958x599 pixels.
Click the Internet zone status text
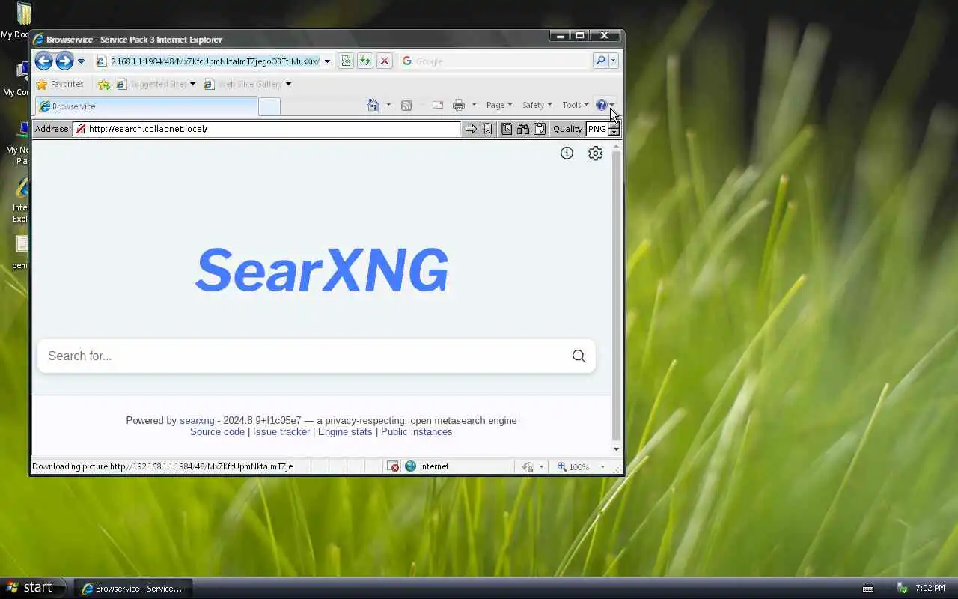pyautogui.click(x=433, y=466)
